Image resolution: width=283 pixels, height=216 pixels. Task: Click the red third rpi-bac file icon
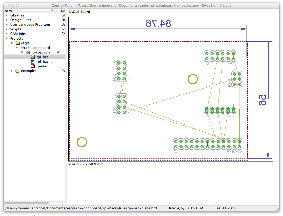(33, 66)
